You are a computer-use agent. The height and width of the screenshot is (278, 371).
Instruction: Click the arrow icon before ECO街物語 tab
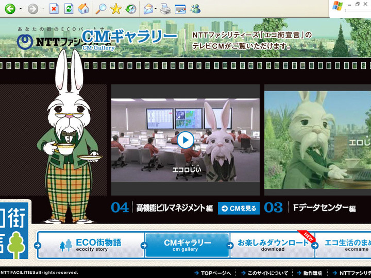click(x=37, y=246)
